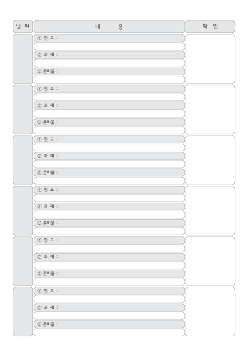Click blank line under second block's ② 과제
Viewport: 248px width, 350px height.
[x=109, y=114]
